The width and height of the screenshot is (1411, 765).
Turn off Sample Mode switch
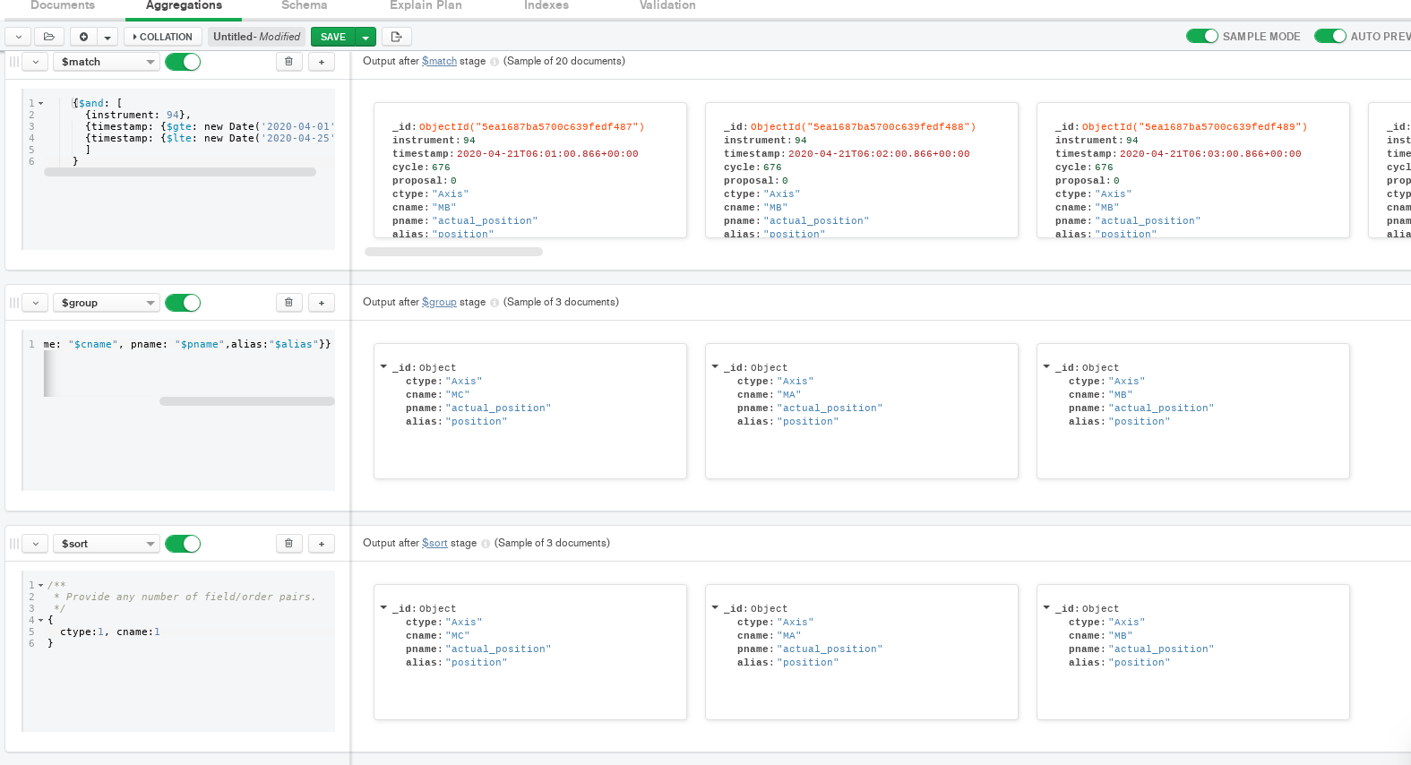click(1201, 37)
